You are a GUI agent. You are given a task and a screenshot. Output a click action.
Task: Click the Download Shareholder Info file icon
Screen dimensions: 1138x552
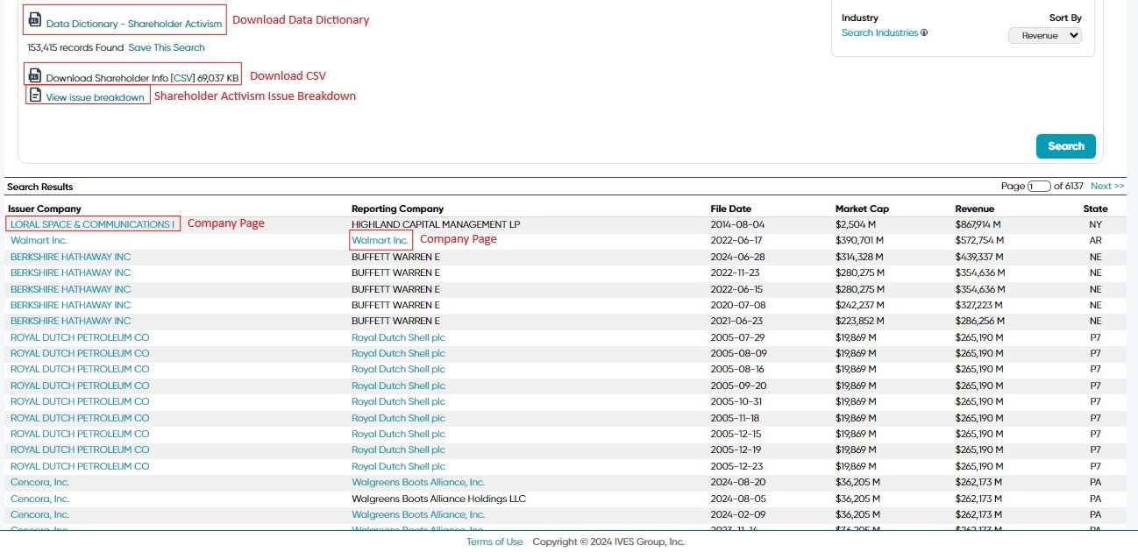click(35, 75)
